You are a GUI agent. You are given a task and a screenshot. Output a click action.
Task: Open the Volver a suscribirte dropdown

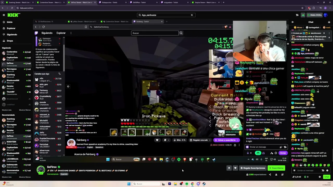click(x=226, y=140)
